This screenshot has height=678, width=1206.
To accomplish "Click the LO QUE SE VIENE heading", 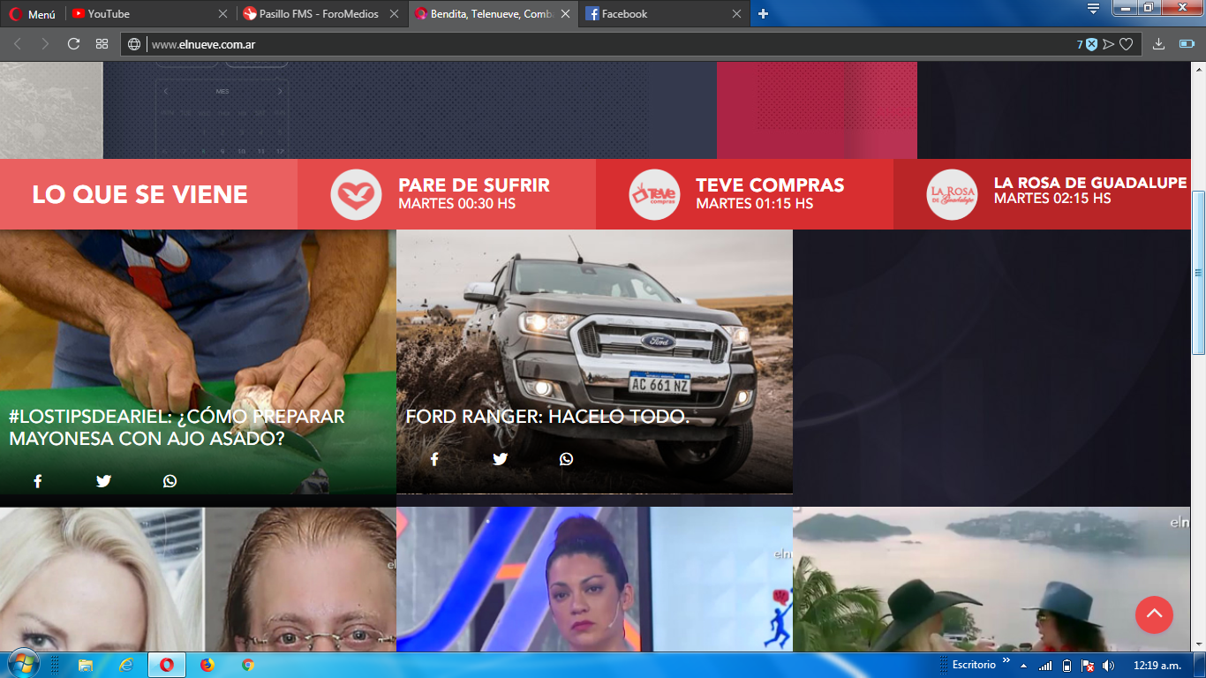I will (139, 195).
